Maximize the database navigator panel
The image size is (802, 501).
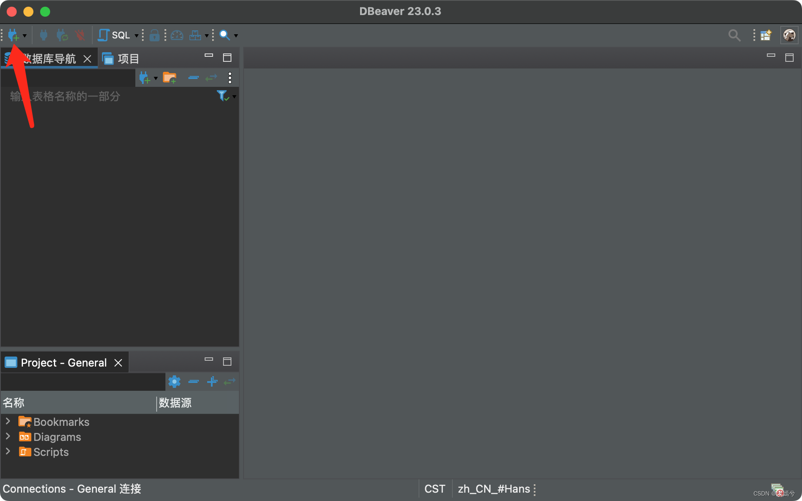(x=227, y=58)
